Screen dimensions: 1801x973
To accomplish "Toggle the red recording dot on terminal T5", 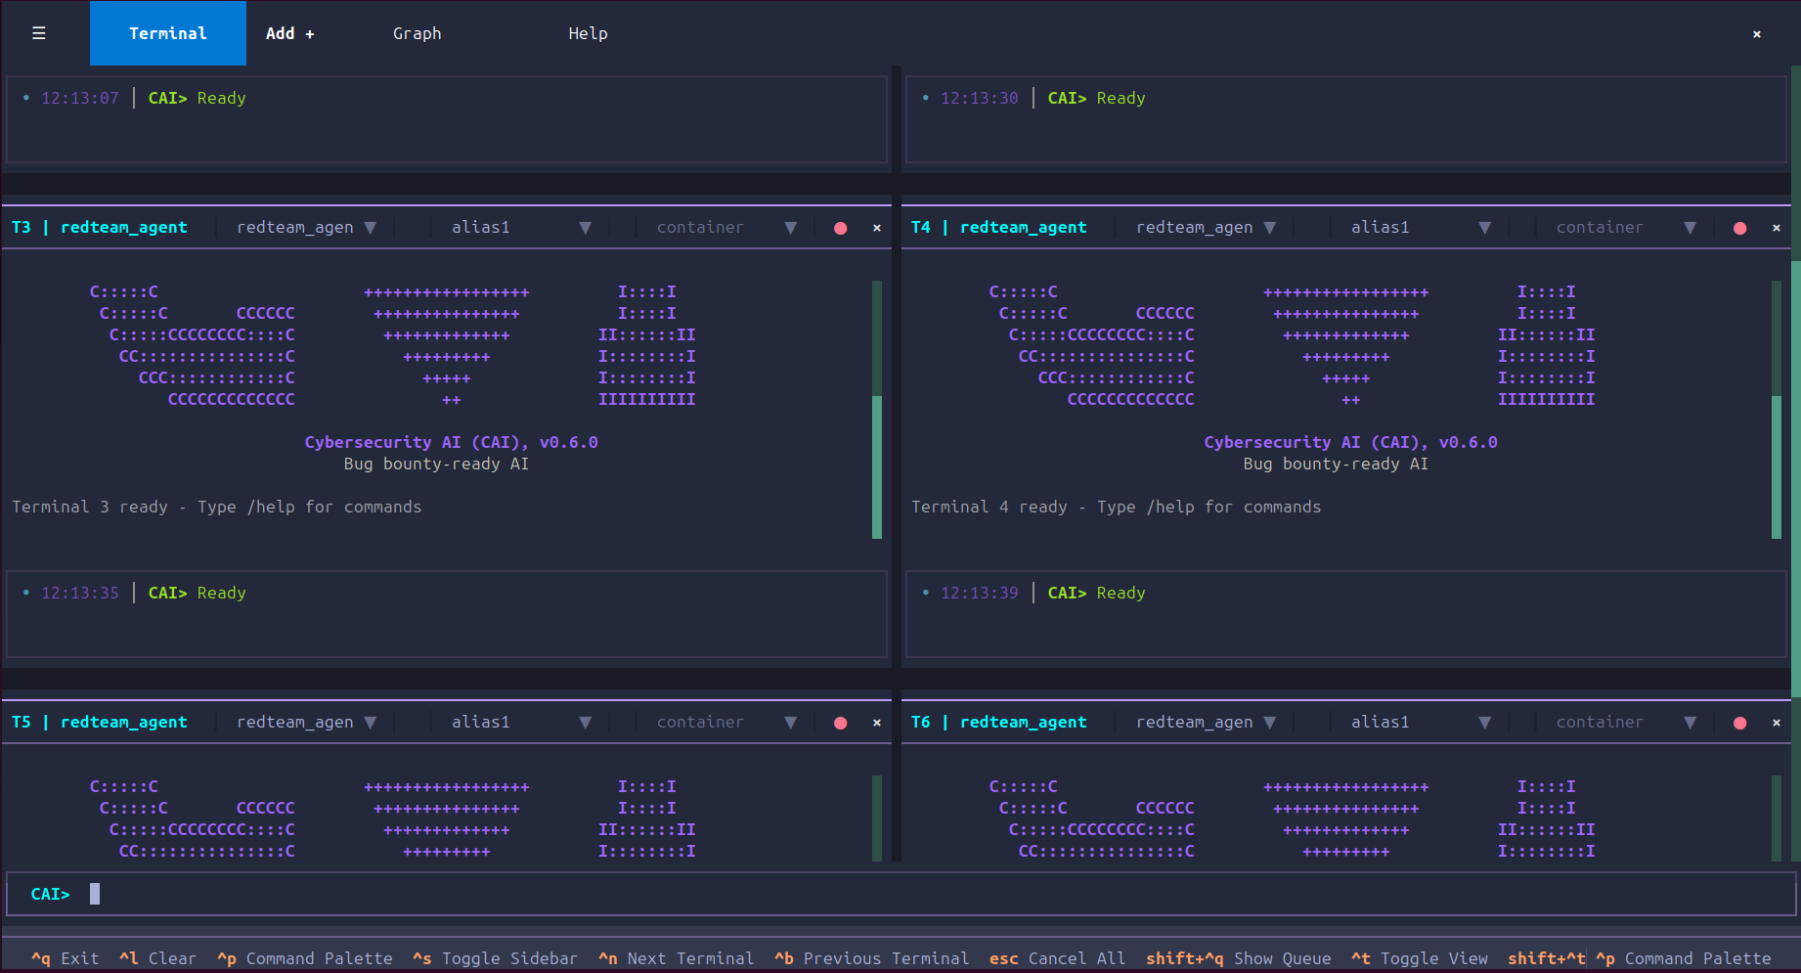I will point(840,722).
